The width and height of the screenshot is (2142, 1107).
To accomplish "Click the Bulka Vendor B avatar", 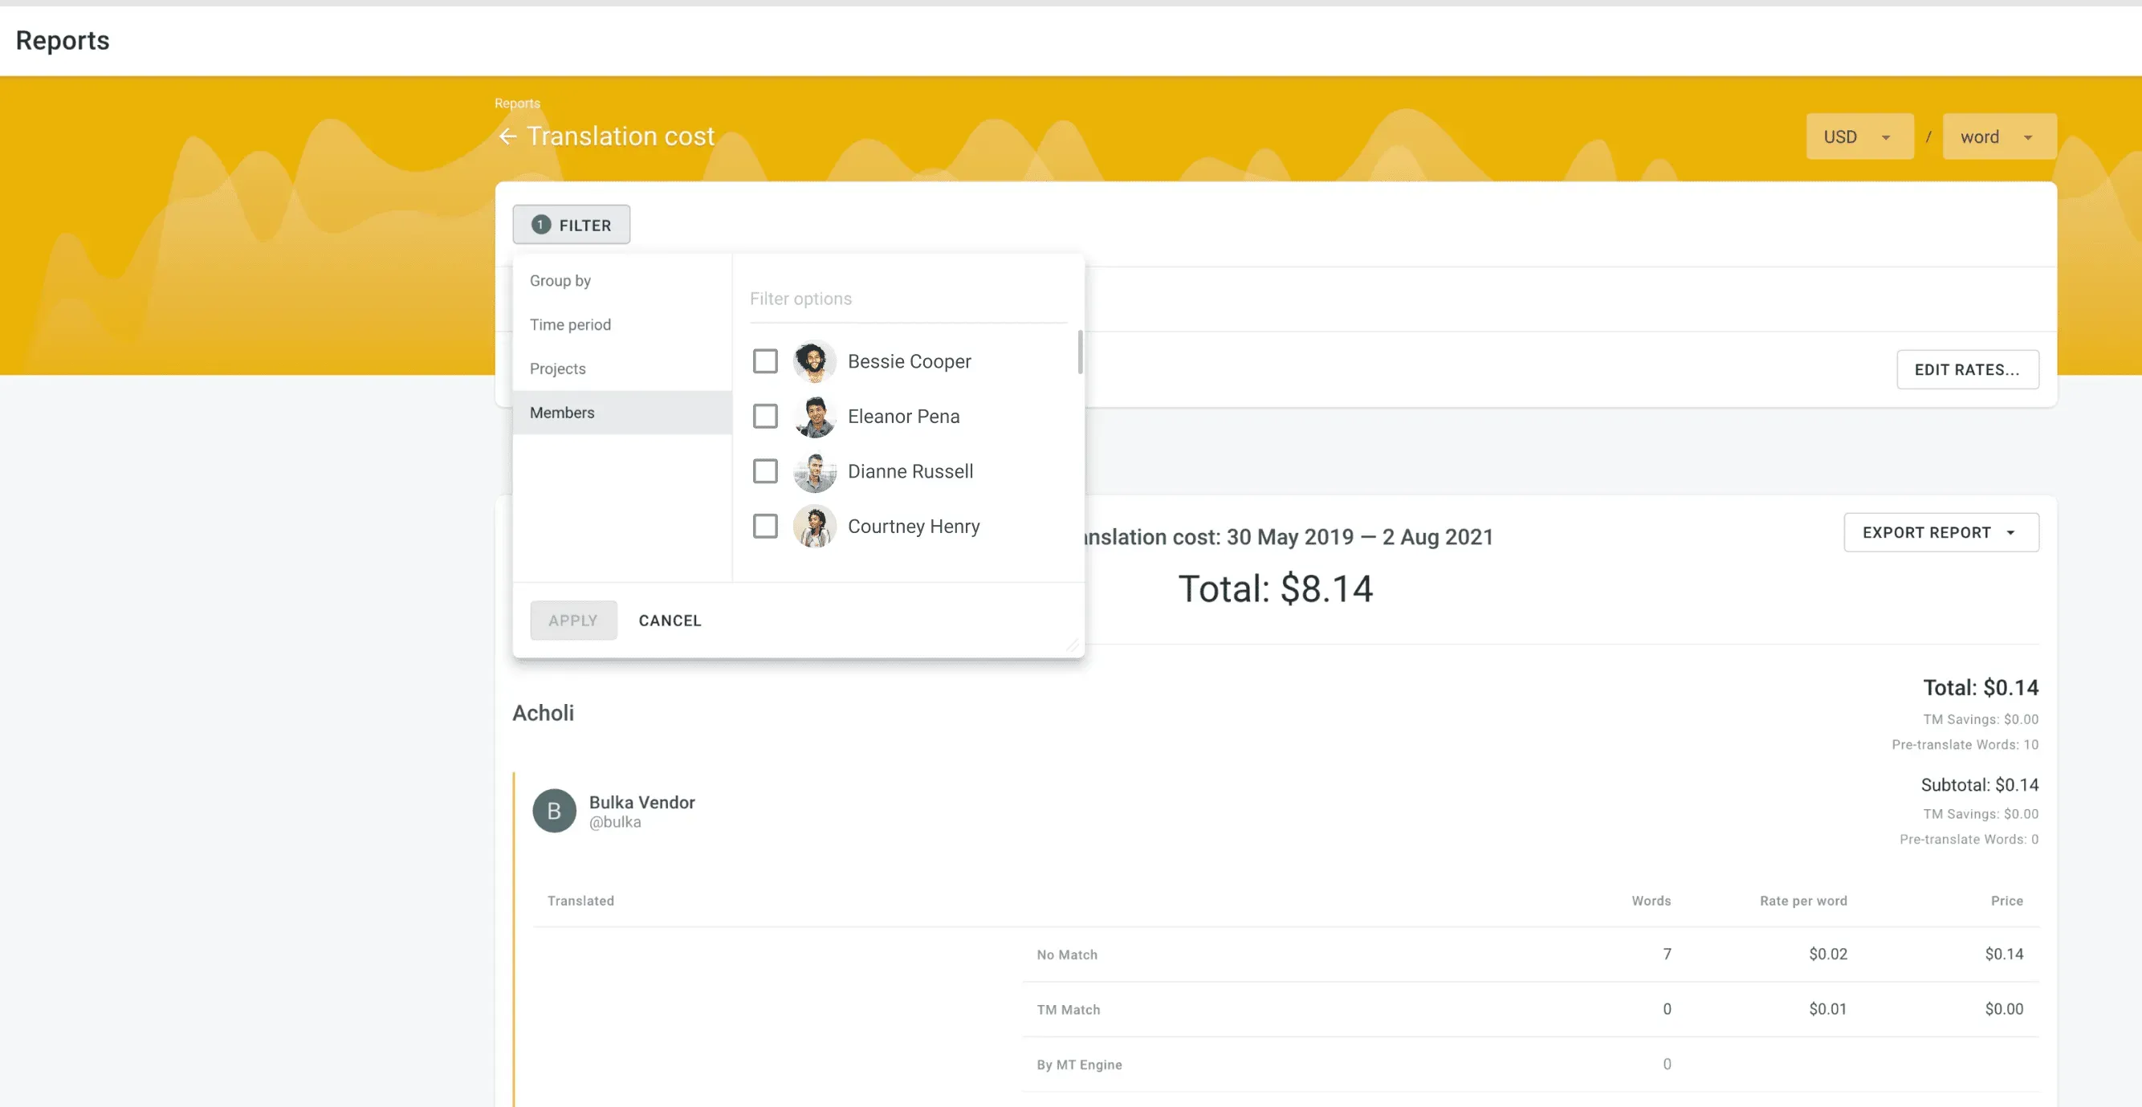I will (x=554, y=811).
